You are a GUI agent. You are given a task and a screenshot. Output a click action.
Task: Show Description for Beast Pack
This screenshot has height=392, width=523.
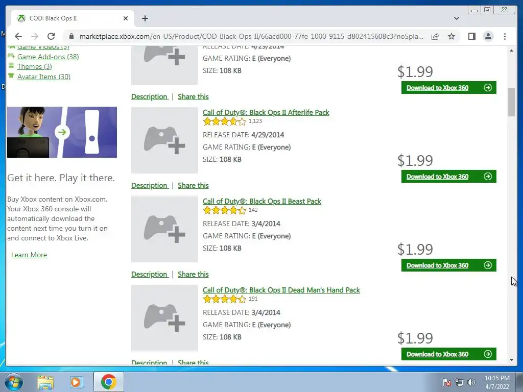tap(149, 274)
